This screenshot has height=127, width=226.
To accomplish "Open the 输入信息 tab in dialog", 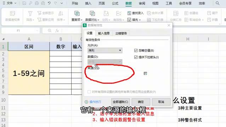I will (x=104, y=33).
